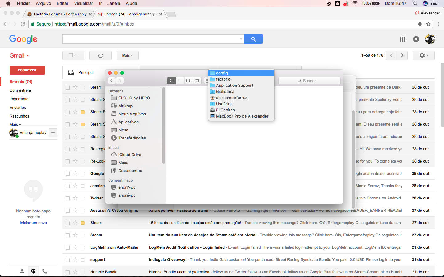Click Chrome address bar URL
Screen dimensions: 444x277
click(94, 24)
